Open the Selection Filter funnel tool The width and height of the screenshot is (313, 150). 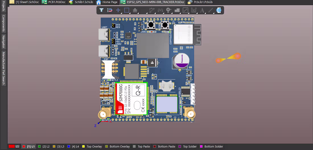click(101, 10)
